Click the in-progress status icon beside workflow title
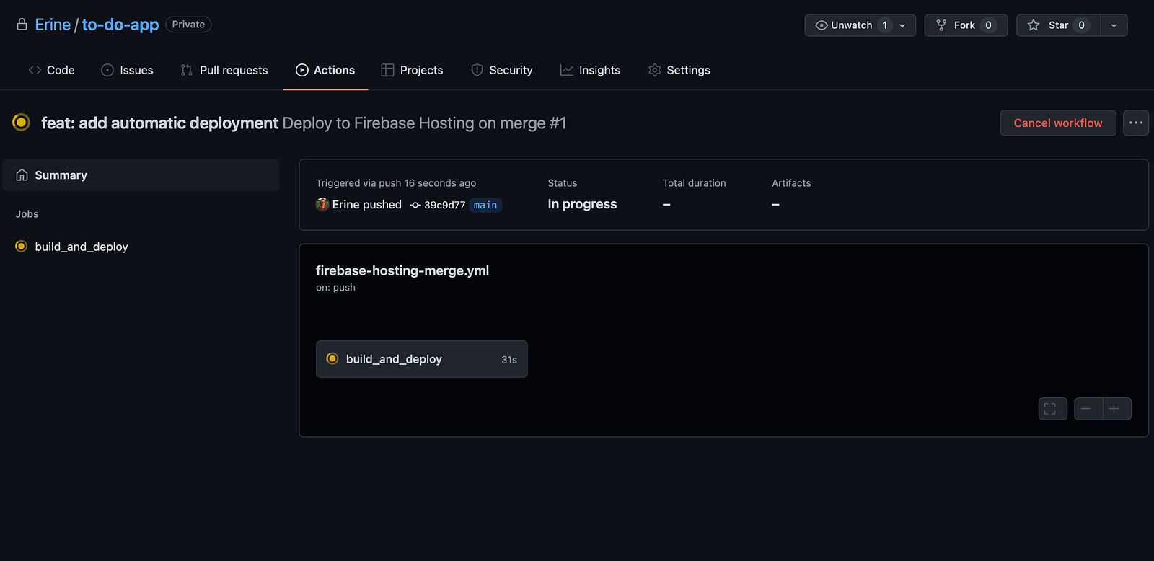Image resolution: width=1154 pixels, height=561 pixels. tap(22, 123)
